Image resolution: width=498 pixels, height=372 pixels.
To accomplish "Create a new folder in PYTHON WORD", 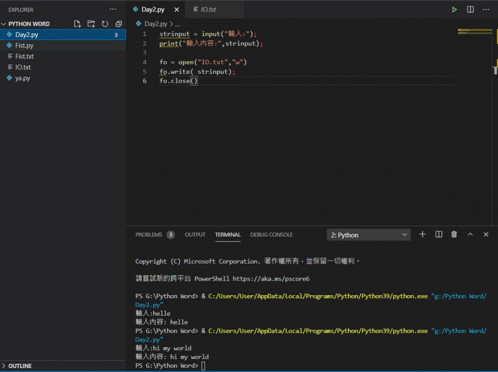I will (x=91, y=24).
